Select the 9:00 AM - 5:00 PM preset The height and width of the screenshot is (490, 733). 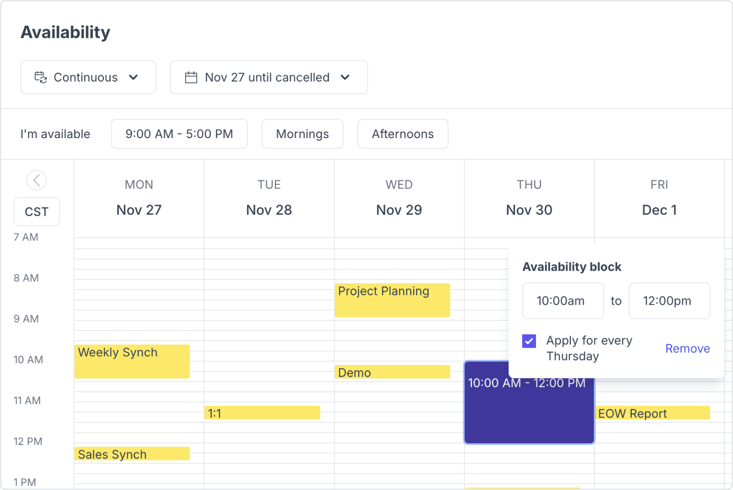click(x=180, y=134)
